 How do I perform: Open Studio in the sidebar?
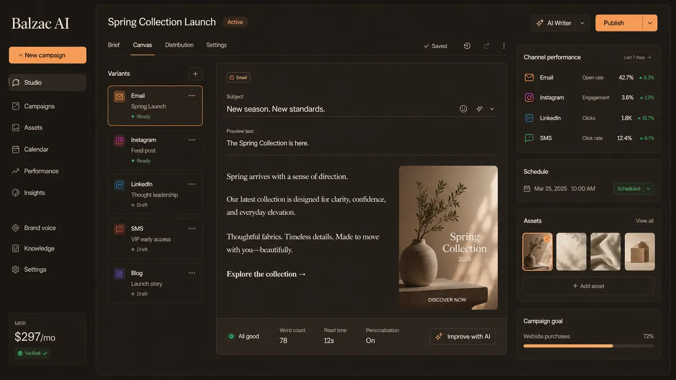(47, 82)
